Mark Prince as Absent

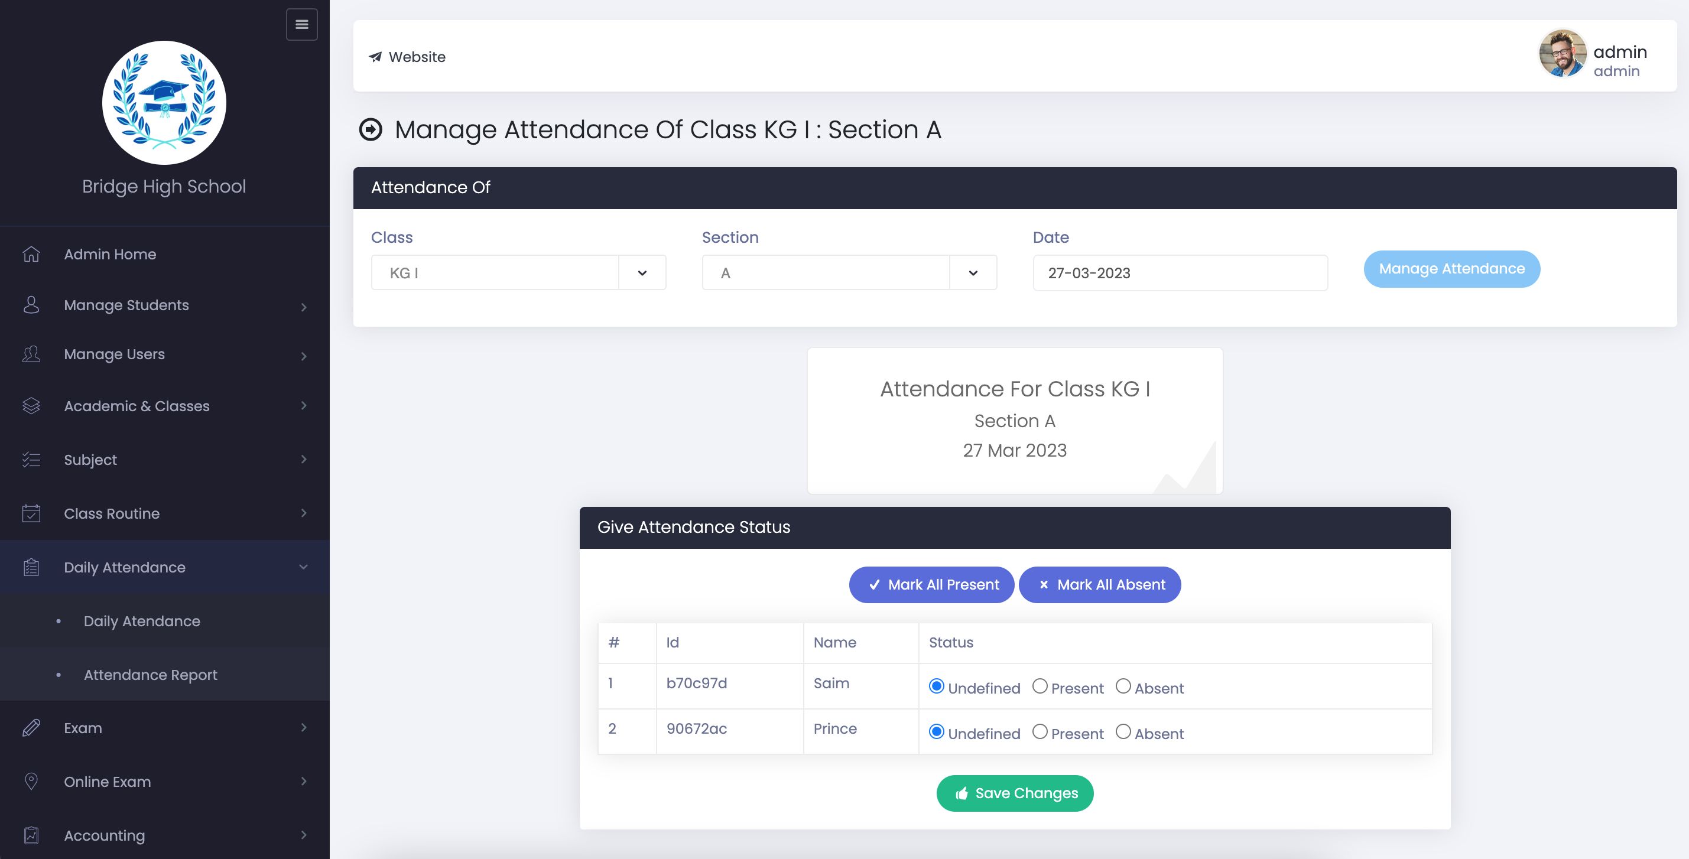(x=1123, y=732)
